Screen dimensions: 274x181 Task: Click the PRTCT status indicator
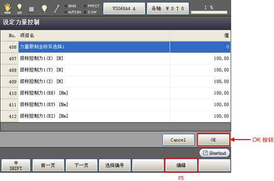pos(91,6)
